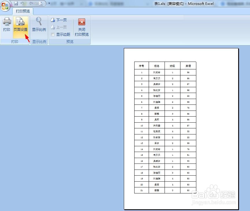This screenshot has height=211, width=250.
Task: Click serial number 17 in the table
Action: [142, 167]
